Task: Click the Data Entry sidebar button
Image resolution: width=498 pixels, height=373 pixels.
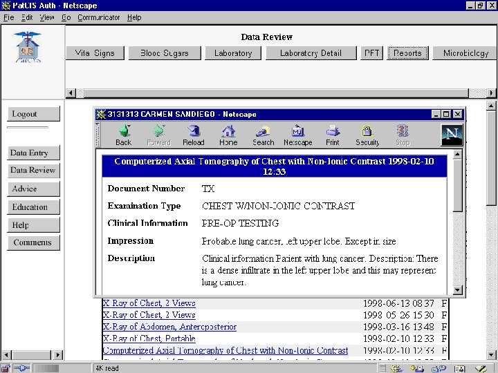Action: coord(33,153)
